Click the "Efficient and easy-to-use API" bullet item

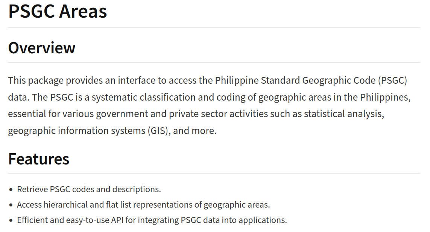click(x=152, y=220)
